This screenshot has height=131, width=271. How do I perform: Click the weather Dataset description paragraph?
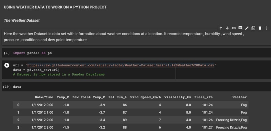(x=124, y=37)
